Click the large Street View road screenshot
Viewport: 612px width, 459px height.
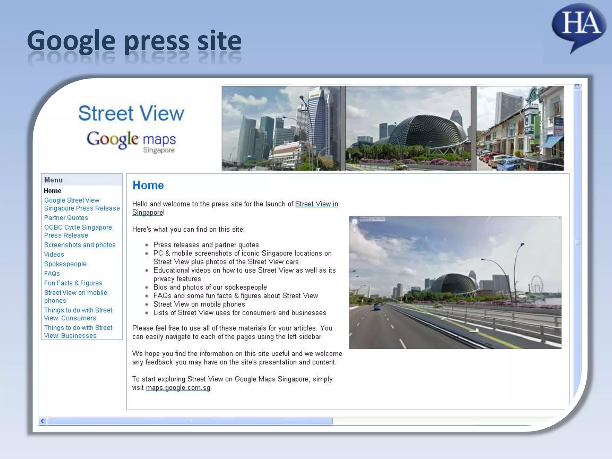[x=455, y=283]
